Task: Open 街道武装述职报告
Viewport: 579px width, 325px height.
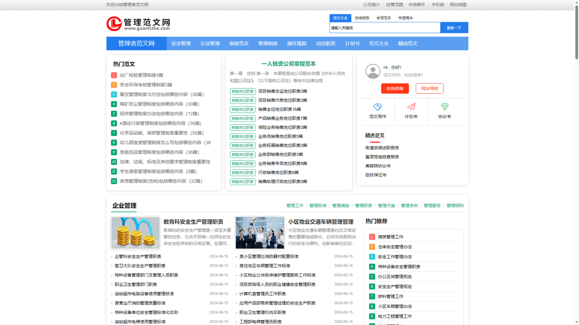Action: (382, 148)
